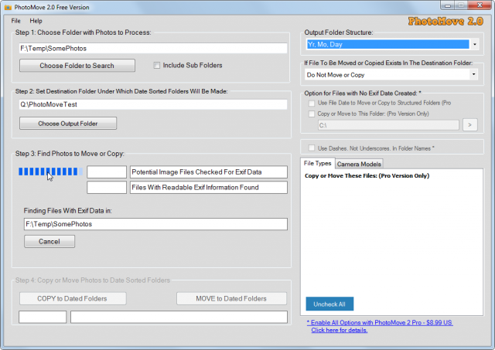Maximize the PhotoMove window

[x=461, y=5]
